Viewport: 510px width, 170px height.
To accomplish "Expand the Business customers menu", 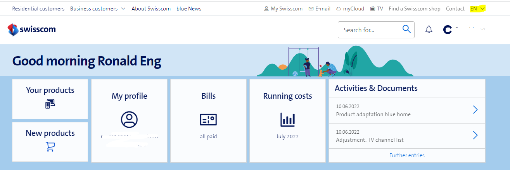I will pyautogui.click(x=98, y=9).
